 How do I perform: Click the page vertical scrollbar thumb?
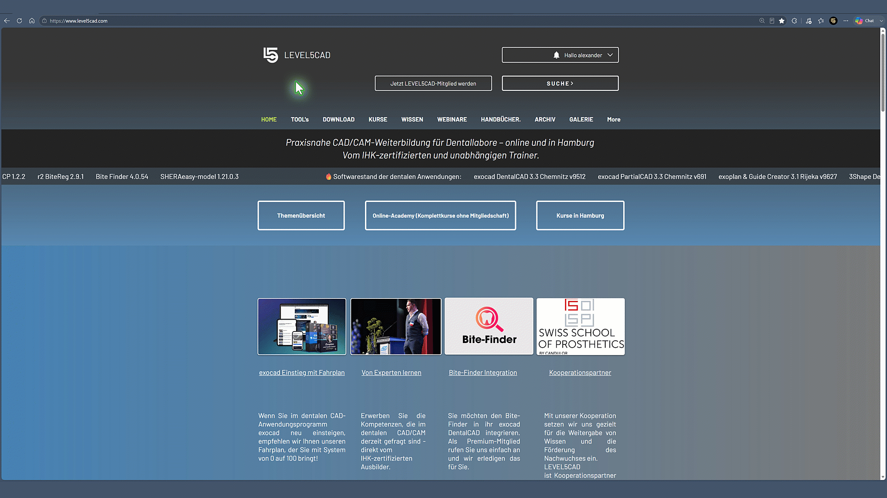click(883, 73)
